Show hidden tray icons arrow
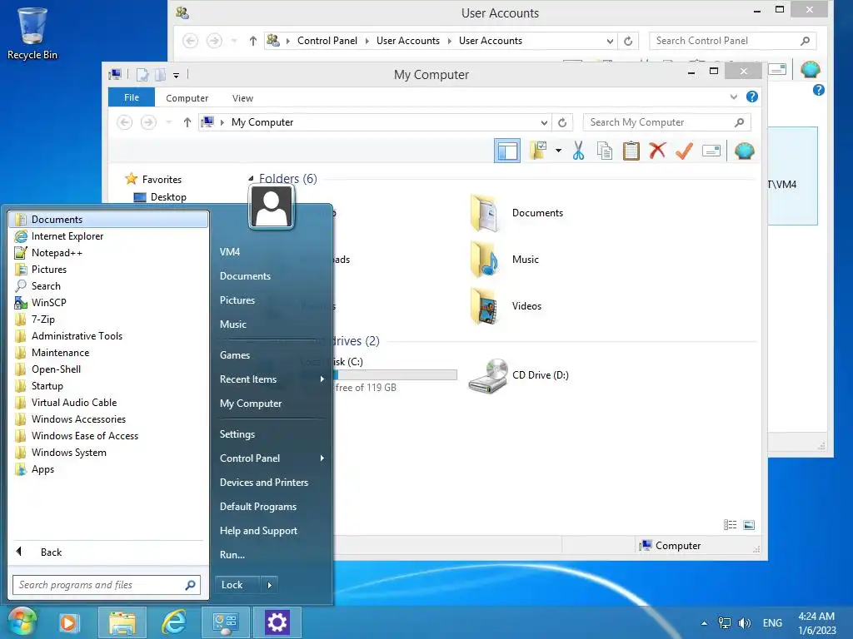The image size is (853, 639). coord(704,623)
